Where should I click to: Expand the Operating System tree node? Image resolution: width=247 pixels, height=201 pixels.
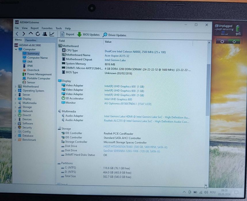point(16,90)
